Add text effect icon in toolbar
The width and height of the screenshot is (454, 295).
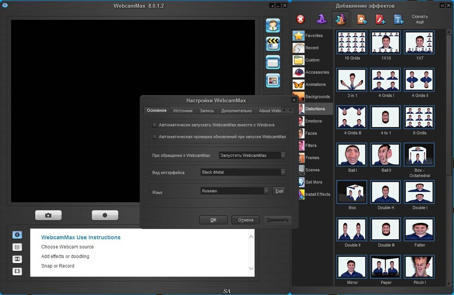coord(399,19)
